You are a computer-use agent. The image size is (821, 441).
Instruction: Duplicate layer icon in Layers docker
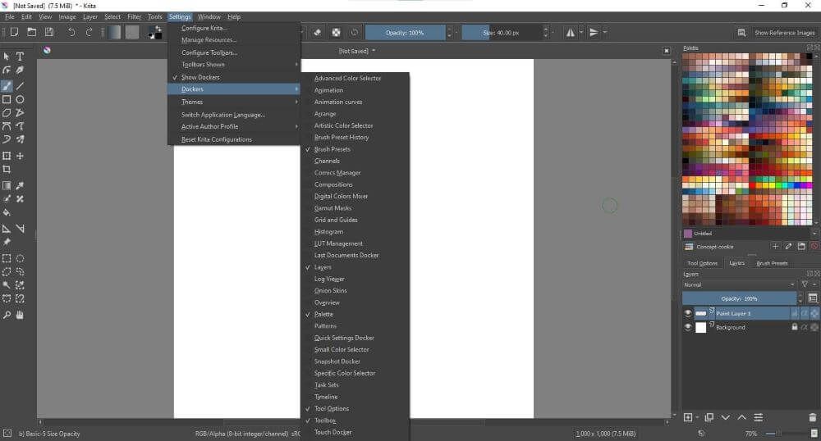(709, 417)
